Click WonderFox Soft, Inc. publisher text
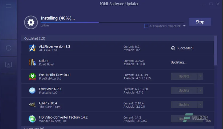223x129 pixels. (x=53, y=121)
